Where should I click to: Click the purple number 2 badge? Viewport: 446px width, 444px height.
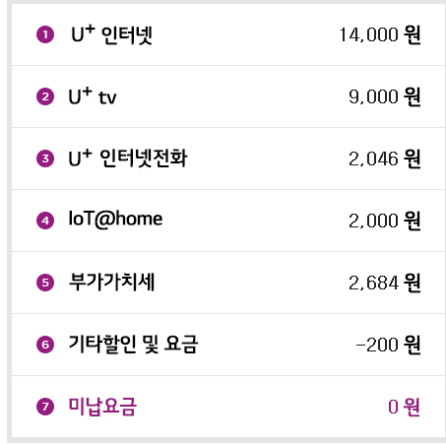[x=45, y=96]
